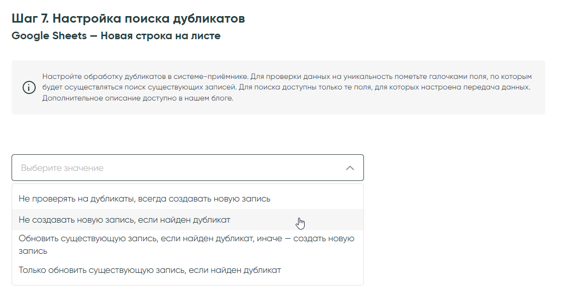Viewport: 566px width, 295px height.
Task: Open 'Дополнительное описание доступно в нашем блоге'
Action: tap(137, 98)
